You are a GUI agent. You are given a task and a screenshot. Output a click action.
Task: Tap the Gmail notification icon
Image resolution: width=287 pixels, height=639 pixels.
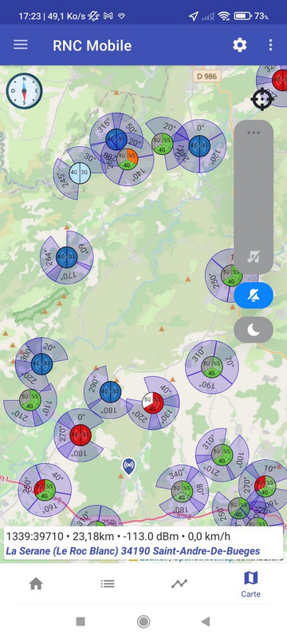point(108,16)
